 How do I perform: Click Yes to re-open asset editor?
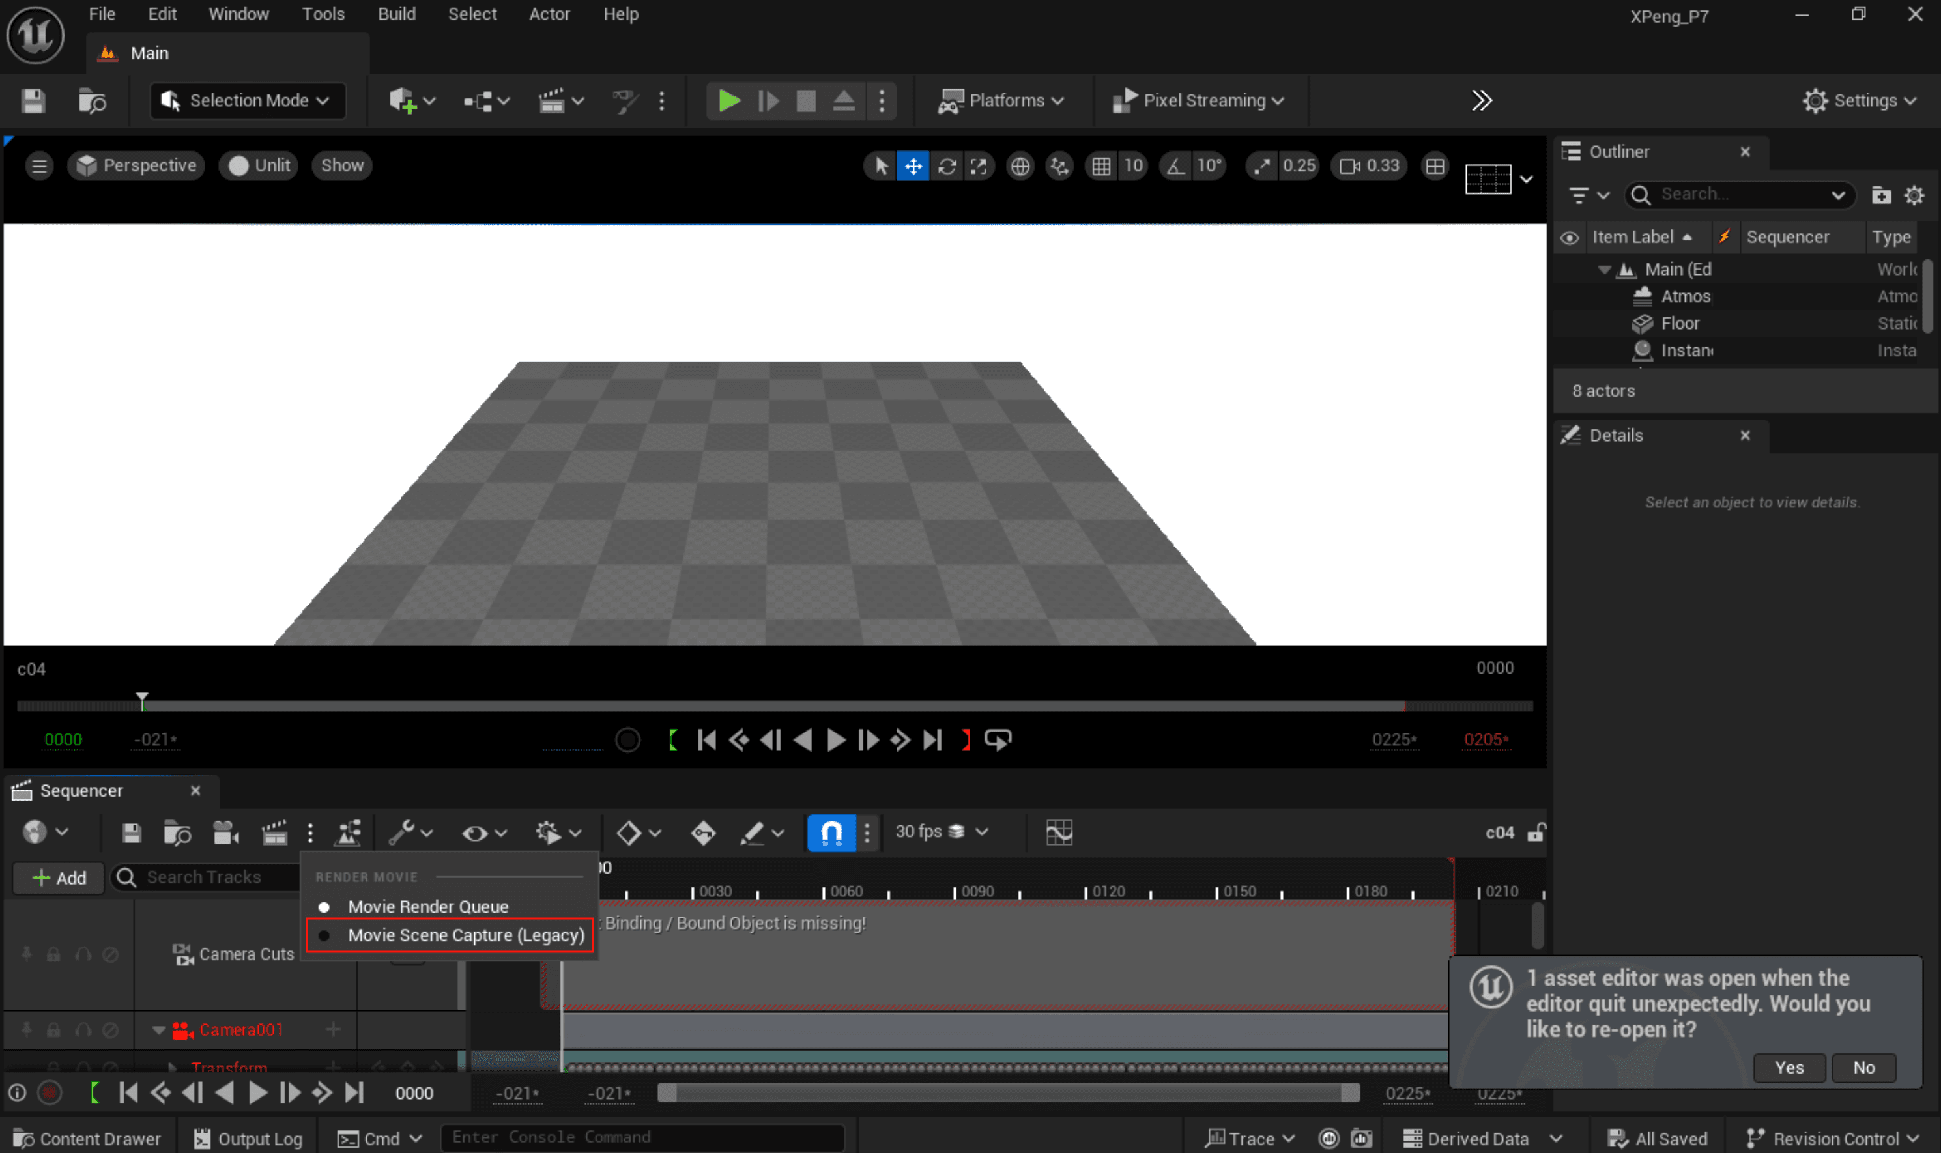pyautogui.click(x=1789, y=1068)
